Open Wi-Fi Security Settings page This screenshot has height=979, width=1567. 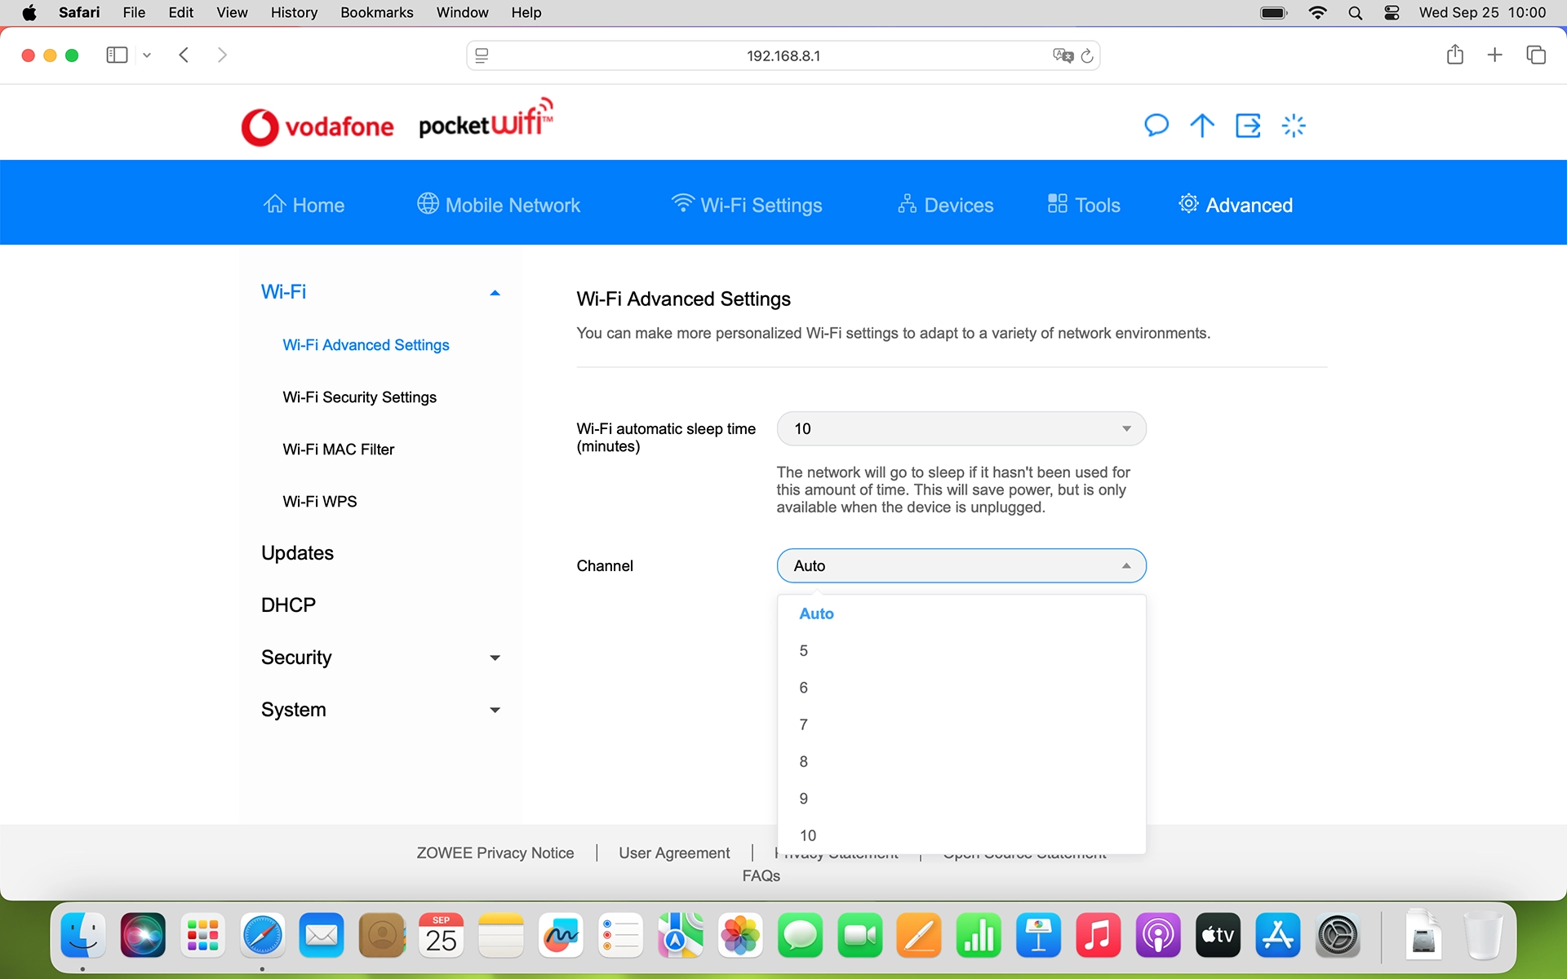pyautogui.click(x=359, y=397)
